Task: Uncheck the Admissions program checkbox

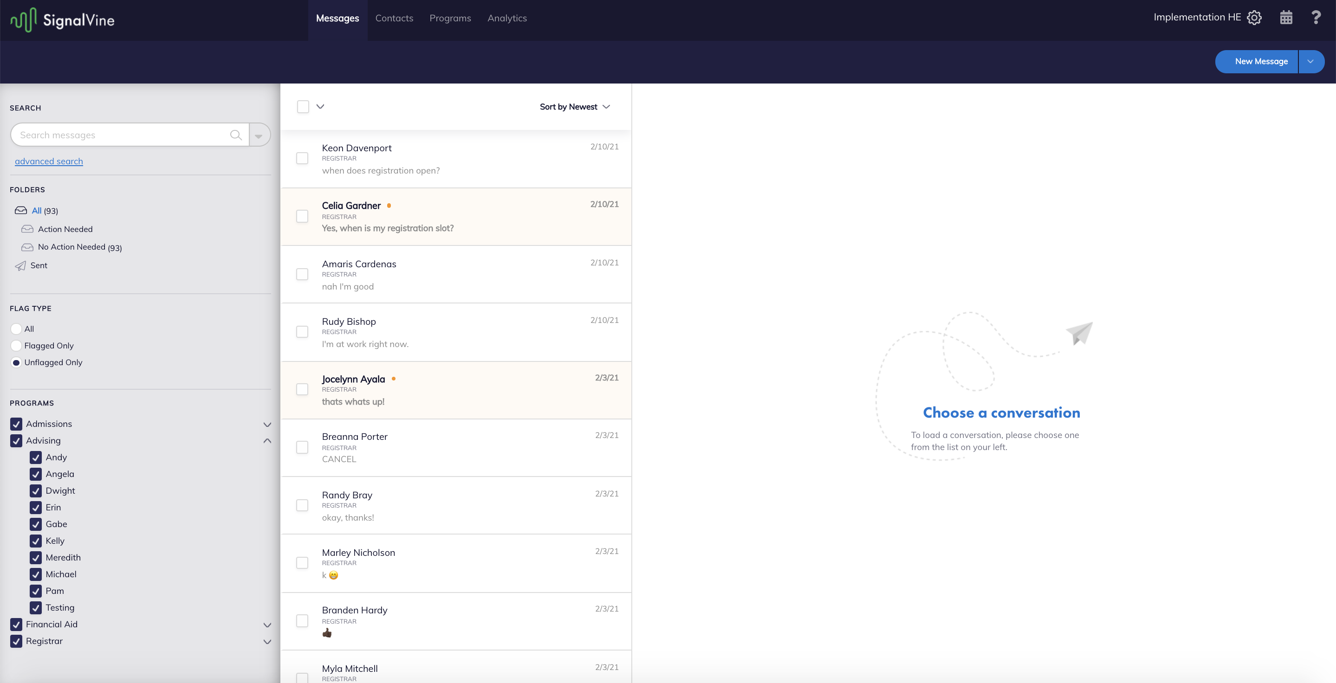Action: (x=16, y=424)
